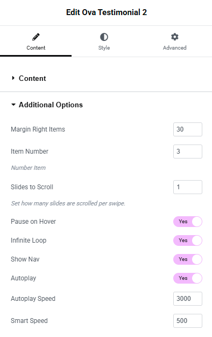Click the gear Advanced icon
The height and width of the screenshot is (337, 212).
tap(175, 37)
